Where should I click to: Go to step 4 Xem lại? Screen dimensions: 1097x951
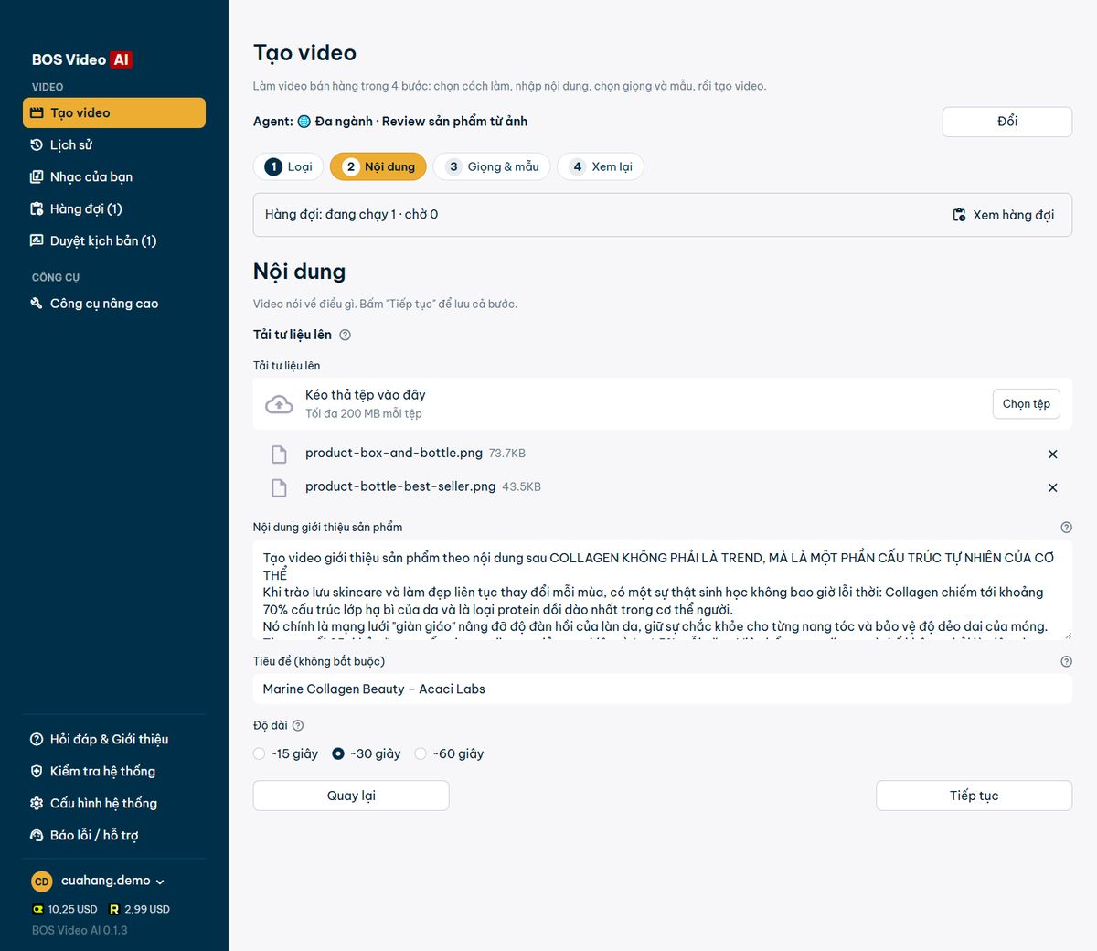[x=601, y=166]
